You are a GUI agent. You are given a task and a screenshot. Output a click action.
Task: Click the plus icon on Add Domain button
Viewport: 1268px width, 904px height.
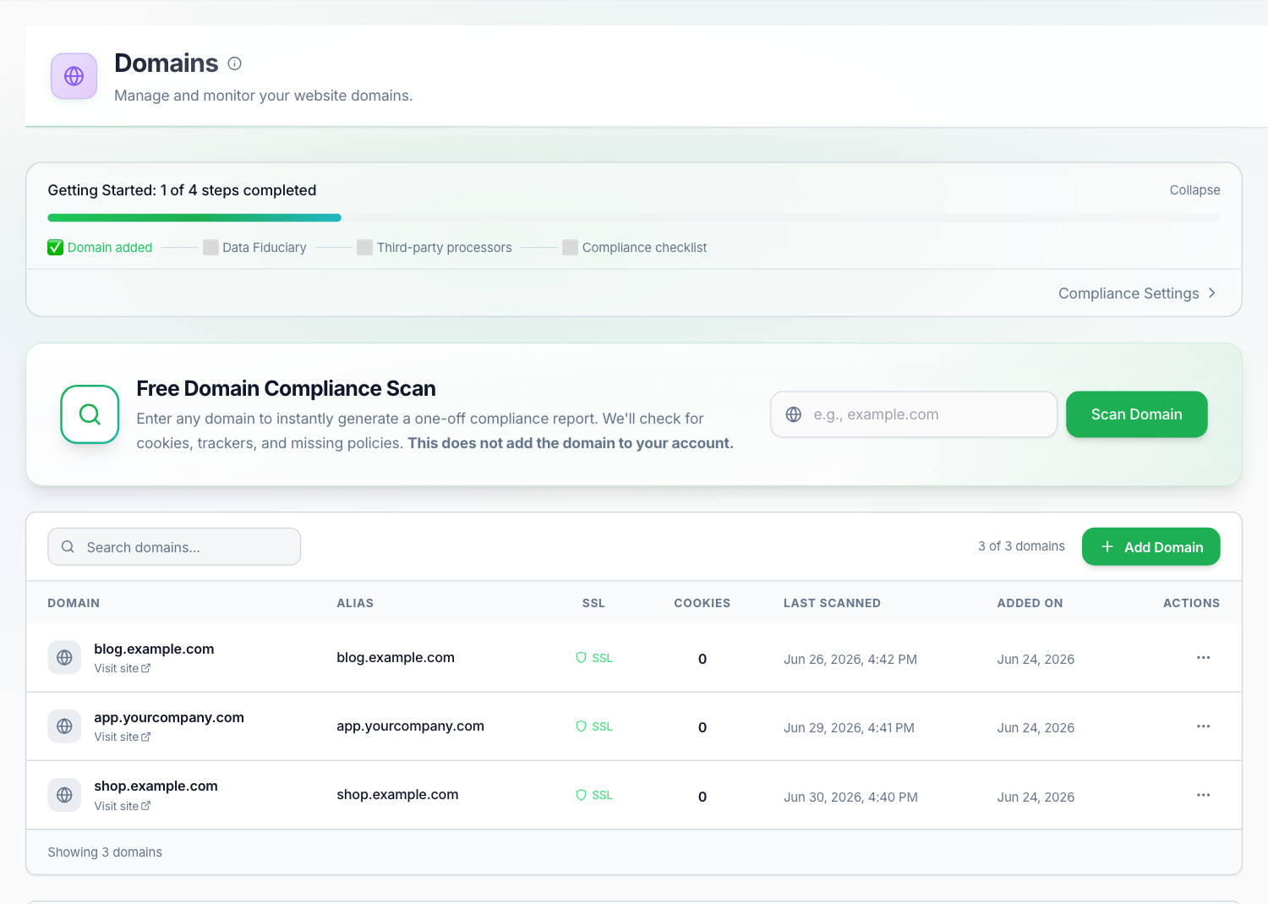[x=1107, y=547]
